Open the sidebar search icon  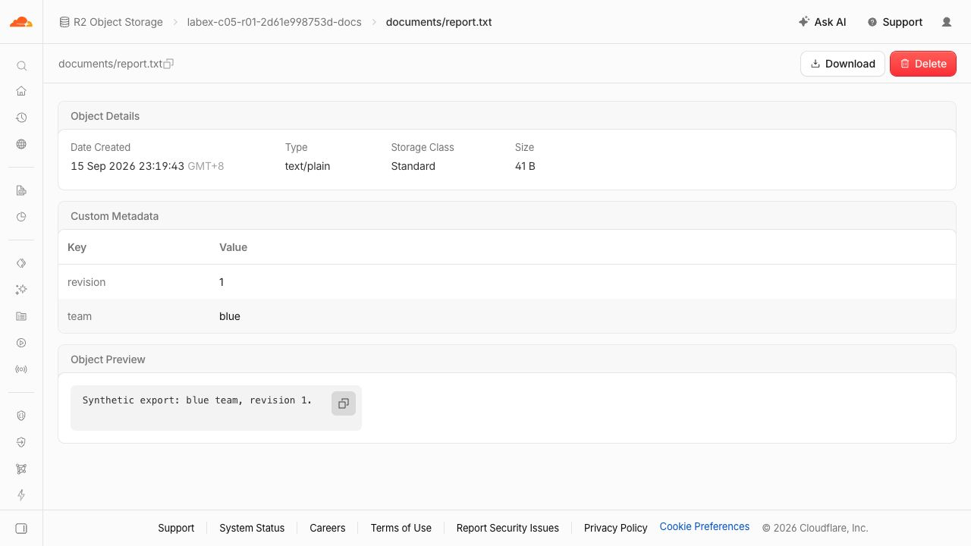(x=21, y=66)
